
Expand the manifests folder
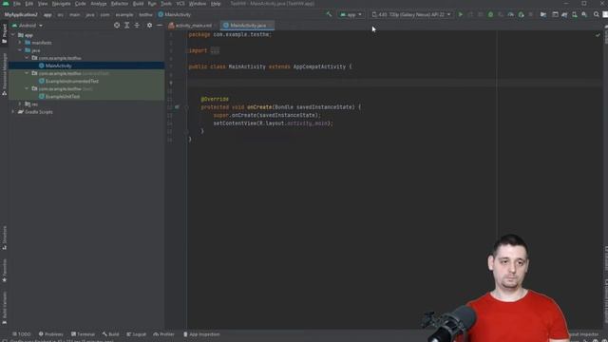tap(20, 43)
